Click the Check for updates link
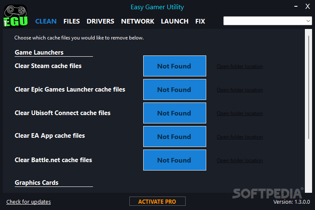 (29, 202)
